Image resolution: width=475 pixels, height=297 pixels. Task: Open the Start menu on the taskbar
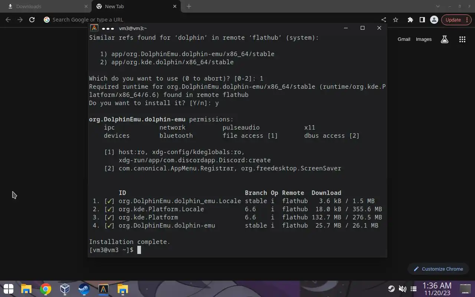point(9,289)
